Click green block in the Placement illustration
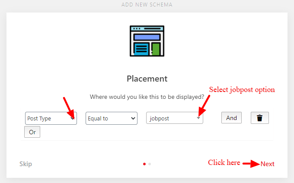The height and width of the screenshot is (183, 294). coord(156,49)
